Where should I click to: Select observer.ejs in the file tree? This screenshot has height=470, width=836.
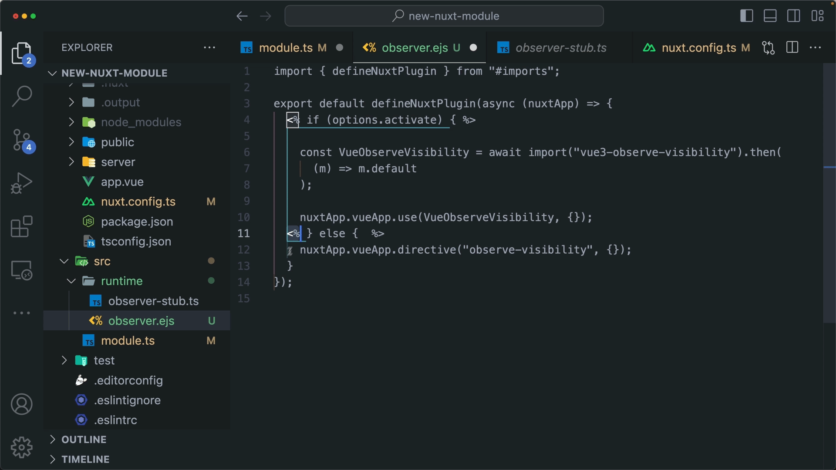[x=137, y=321]
